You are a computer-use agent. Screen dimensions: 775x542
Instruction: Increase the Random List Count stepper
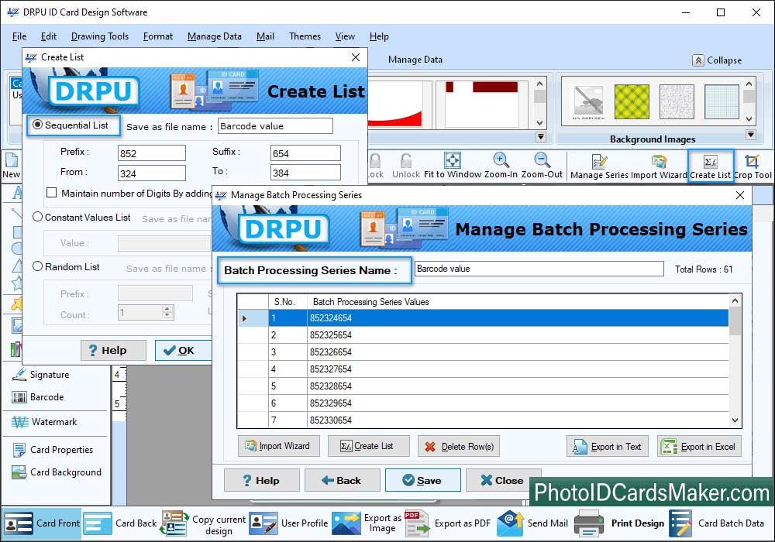167,308
